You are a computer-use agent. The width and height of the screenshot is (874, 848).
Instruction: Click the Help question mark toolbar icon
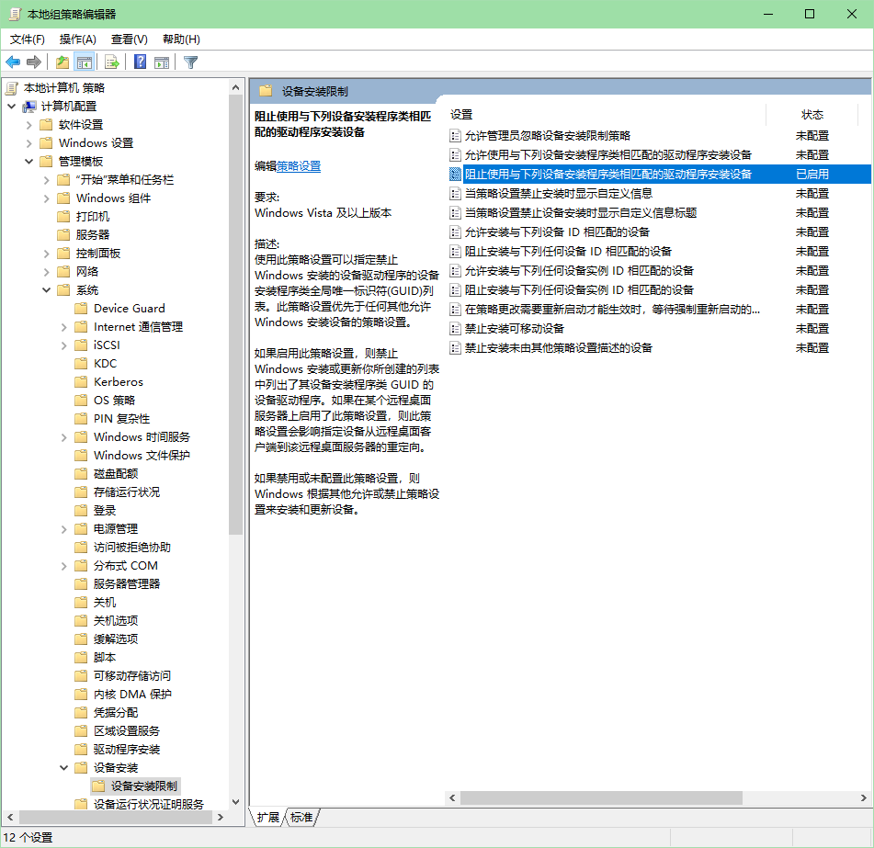pos(140,62)
